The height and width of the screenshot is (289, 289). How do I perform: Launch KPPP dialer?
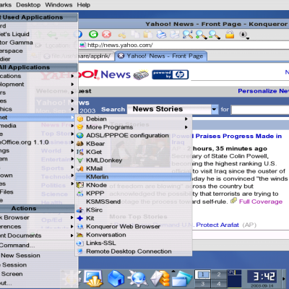(x=134, y=194)
